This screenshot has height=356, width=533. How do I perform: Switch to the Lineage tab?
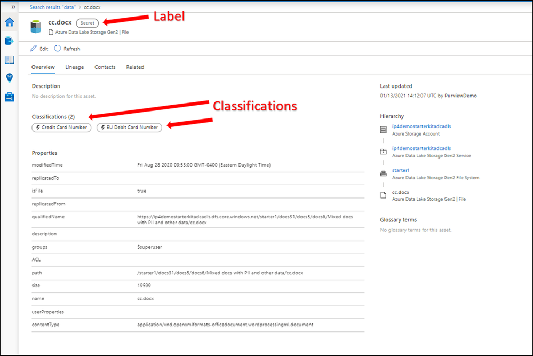pyautogui.click(x=75, y=67)
